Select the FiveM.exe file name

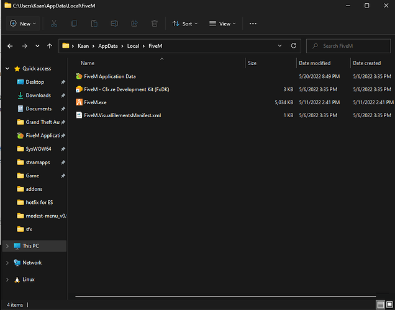pyautogui.click(x=95, y=102)
